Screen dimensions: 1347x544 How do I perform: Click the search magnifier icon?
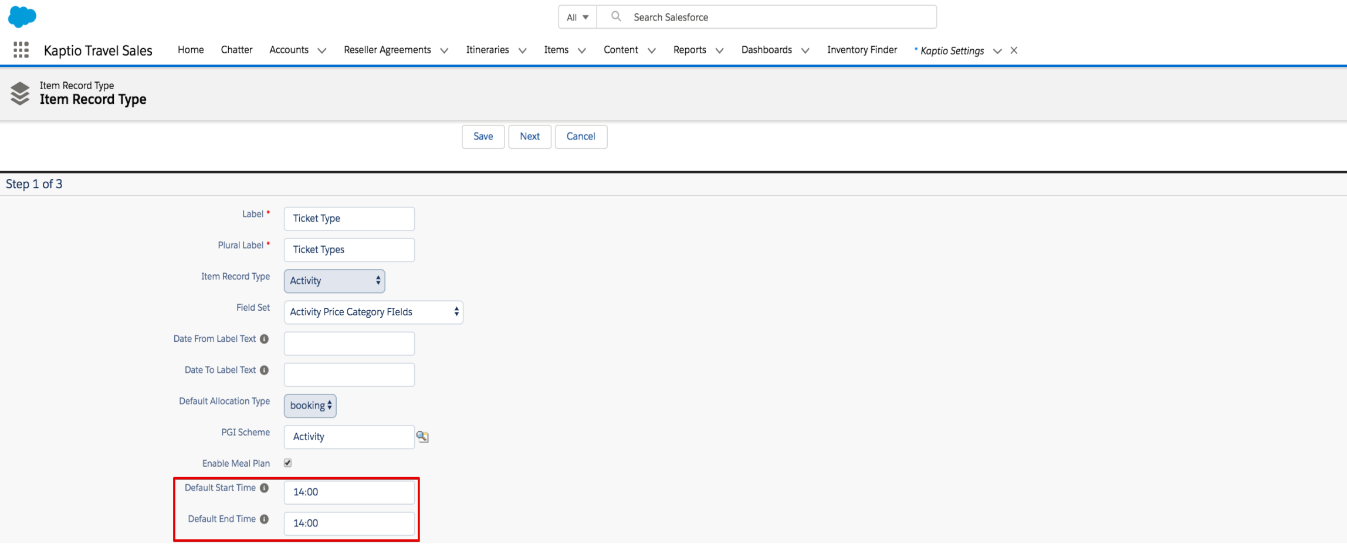coord(616,16)
